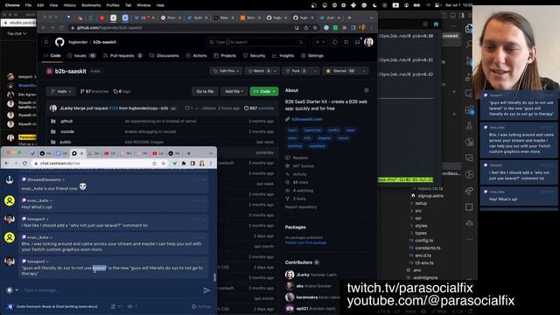Toggle Starred button on b2b-saaskit repo
Viewport: 560px width, 315px height.
[x=340, y=71]
